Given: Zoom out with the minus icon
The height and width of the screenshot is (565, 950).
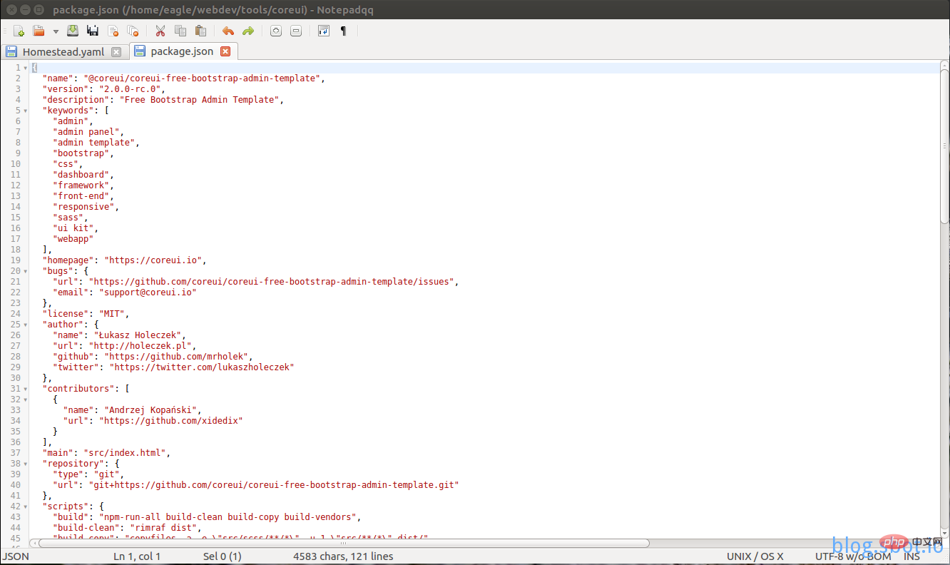Looking at the screenshot, I should pos(296,31).
